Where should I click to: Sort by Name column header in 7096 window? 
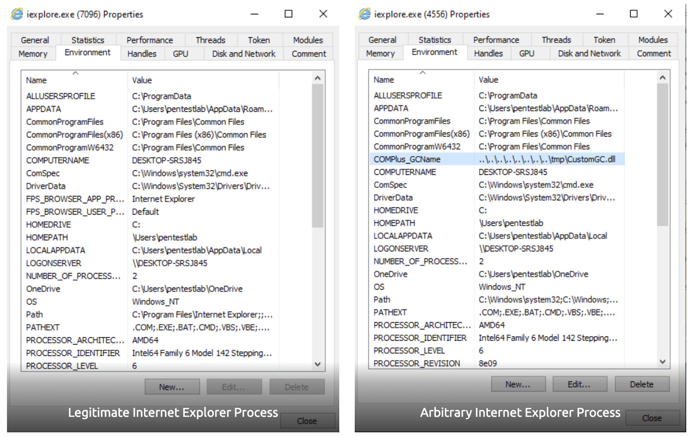[x=75, y=80]
